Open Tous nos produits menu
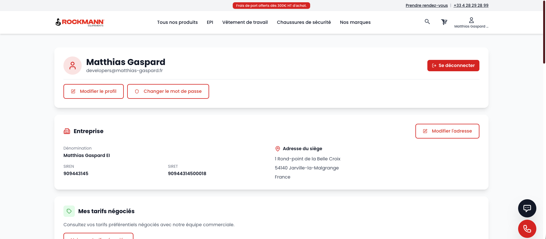 coord(177,22)
